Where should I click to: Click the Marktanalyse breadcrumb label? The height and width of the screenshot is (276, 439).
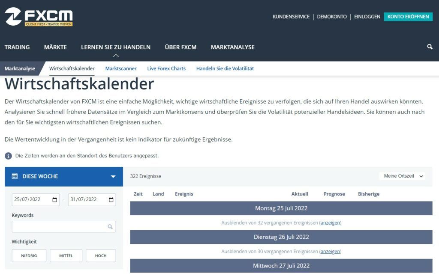20,68
